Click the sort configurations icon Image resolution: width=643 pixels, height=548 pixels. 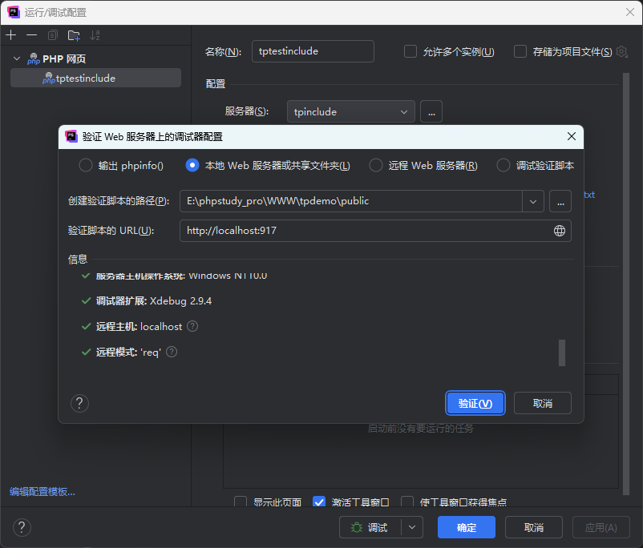pos(95,35)
